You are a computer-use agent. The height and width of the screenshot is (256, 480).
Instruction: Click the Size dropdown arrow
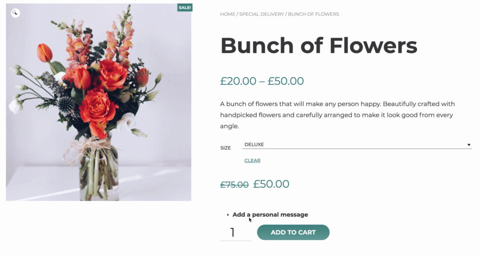coord(468,145)
